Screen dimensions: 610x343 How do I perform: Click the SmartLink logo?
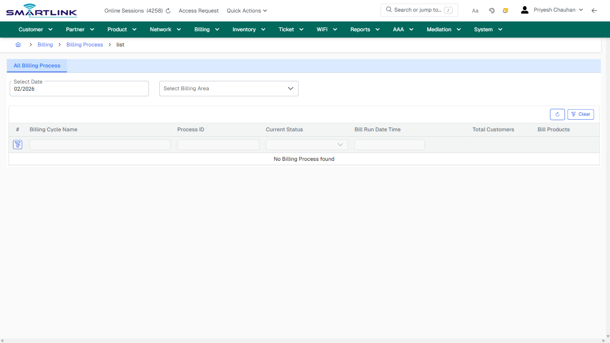(41, 10)
